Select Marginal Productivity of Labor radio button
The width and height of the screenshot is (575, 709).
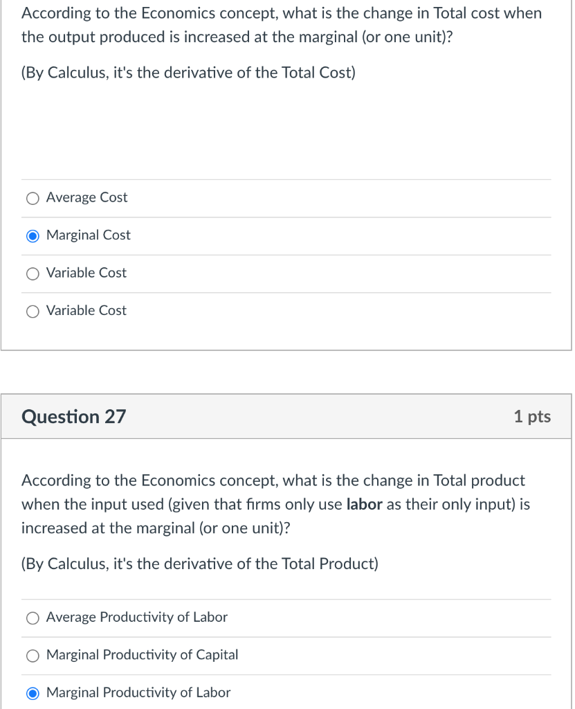(33, 693)
